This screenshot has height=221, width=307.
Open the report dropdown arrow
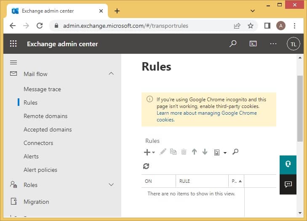pos(225,153)
